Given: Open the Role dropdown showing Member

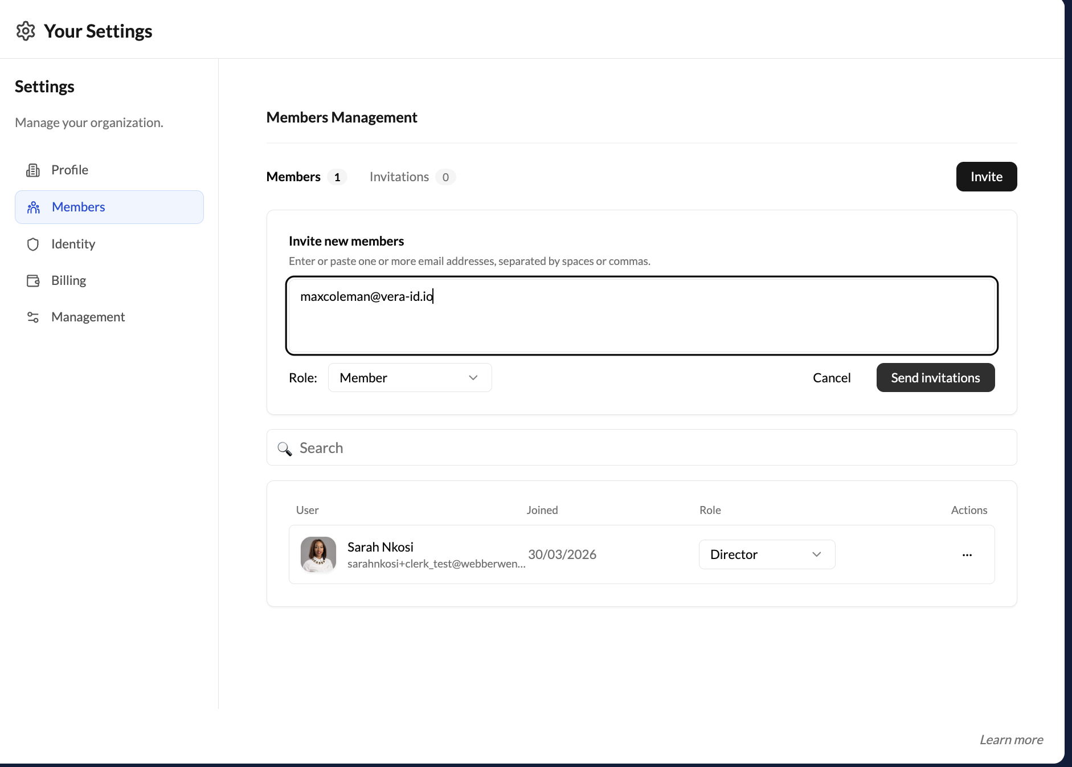Looking at the screenshot, I should coord(410,377).
